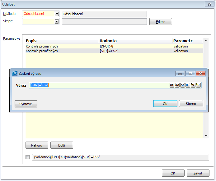Screen dimensions: 216x181
Task: Maximize the Zadání výrazu window
Action: (190, 74)
